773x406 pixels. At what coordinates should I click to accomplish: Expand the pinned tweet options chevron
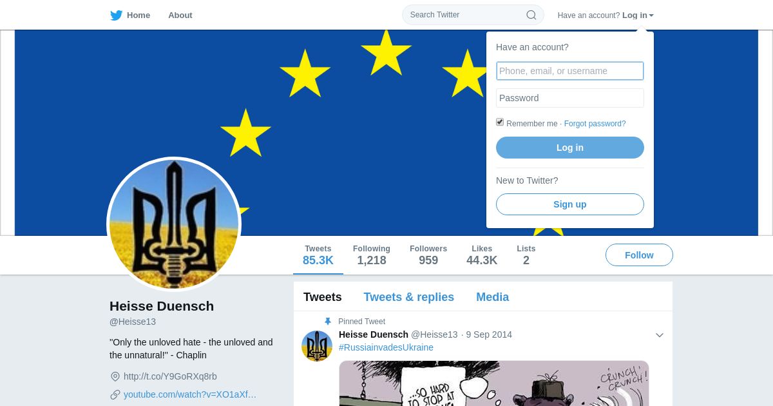pos(660,335)
